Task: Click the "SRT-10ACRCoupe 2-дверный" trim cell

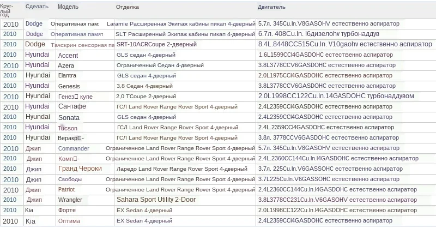Action: point(156,44)
